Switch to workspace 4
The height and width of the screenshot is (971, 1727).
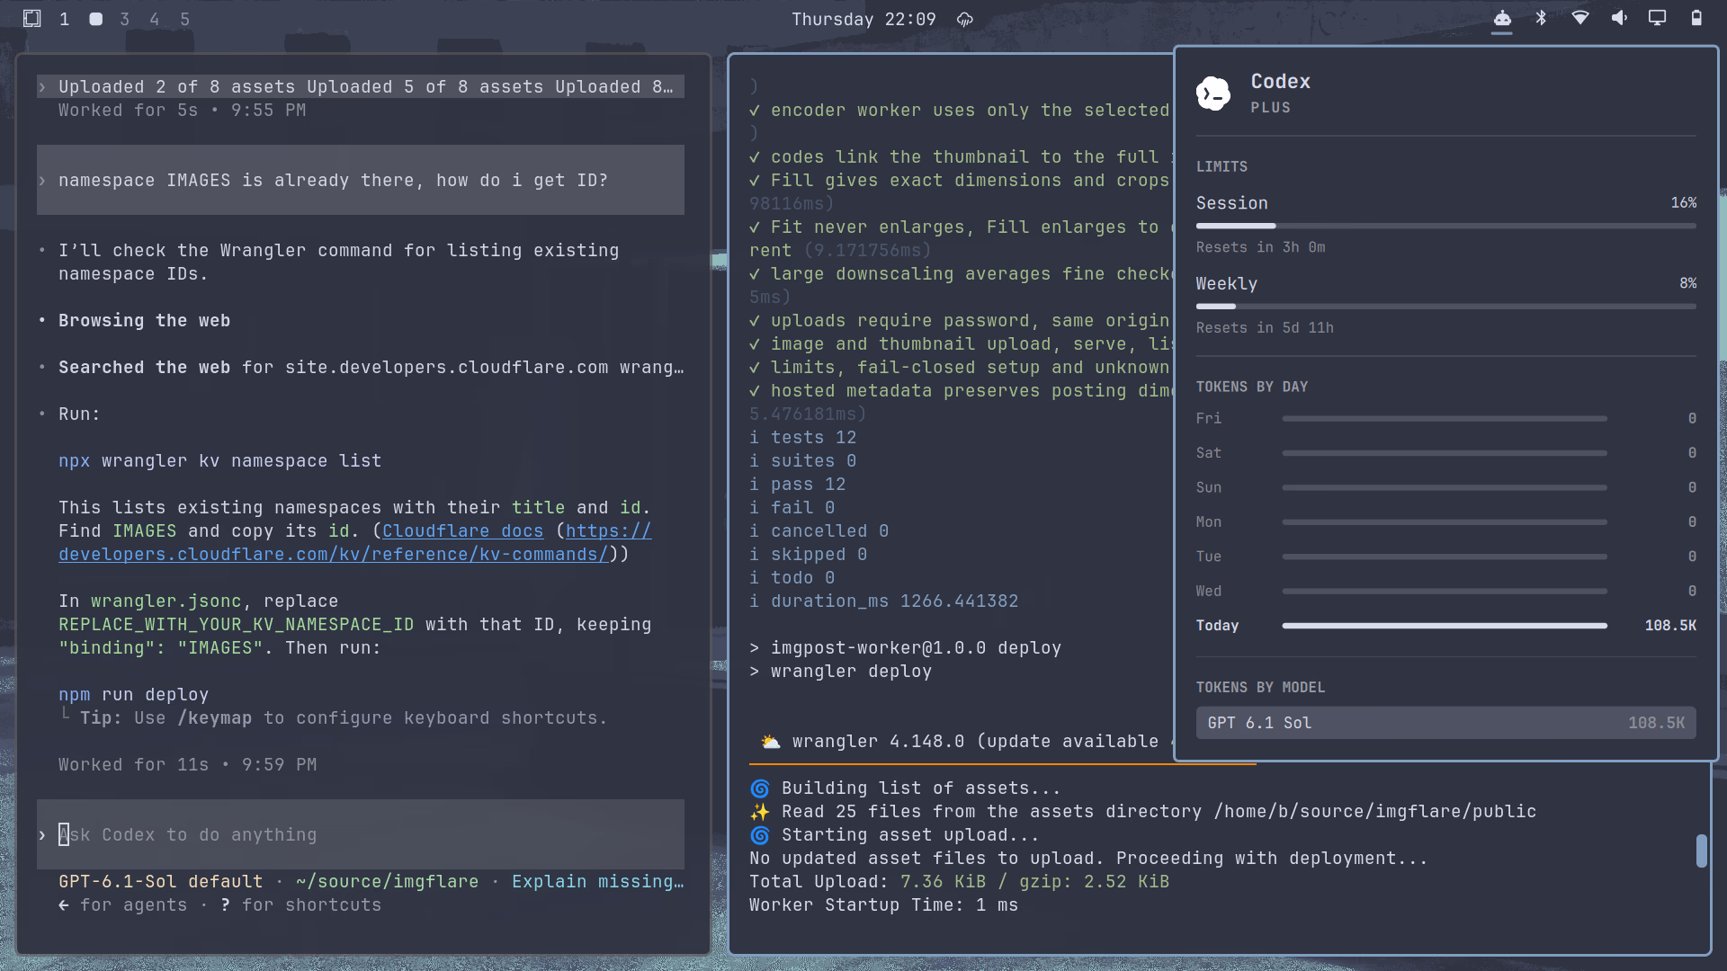[x=155, y=19]
